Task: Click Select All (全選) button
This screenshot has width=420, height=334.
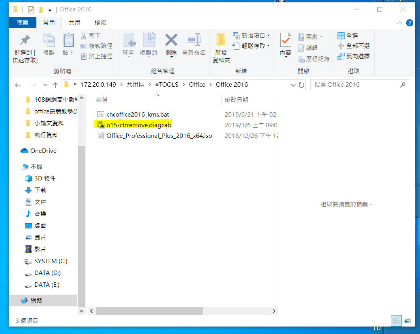Action: point(348,36)
